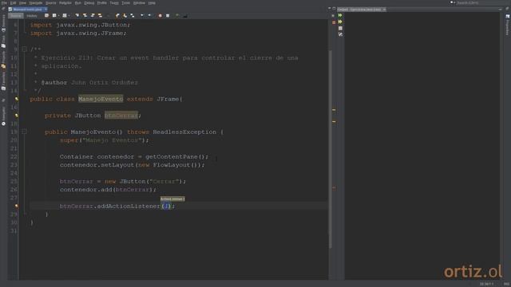Screen dimensions: 511x287
Task: Toggle Highlight Search icon
Action: tap(100, 15)
